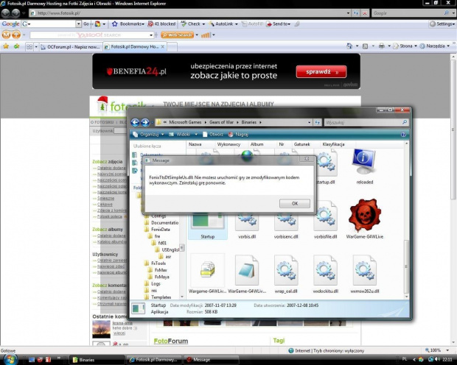Viewport: 457px width, 365px height.
Task: Click Gears of War breadcrumb segment
Action: click(222, 122)
